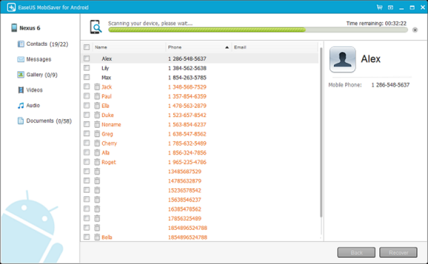
Task: Check the box for deleted contact Noname
Action: click(87, 124)
